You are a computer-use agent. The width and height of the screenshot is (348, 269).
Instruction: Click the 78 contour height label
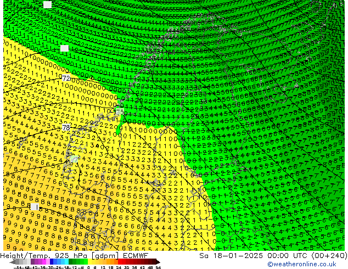pos(66,127)
